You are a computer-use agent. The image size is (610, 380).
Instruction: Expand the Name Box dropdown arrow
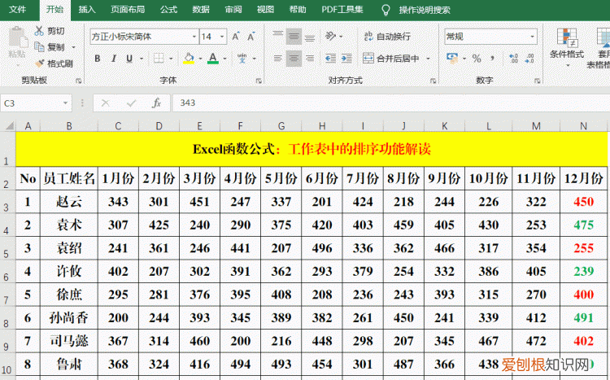coord(65,103)
